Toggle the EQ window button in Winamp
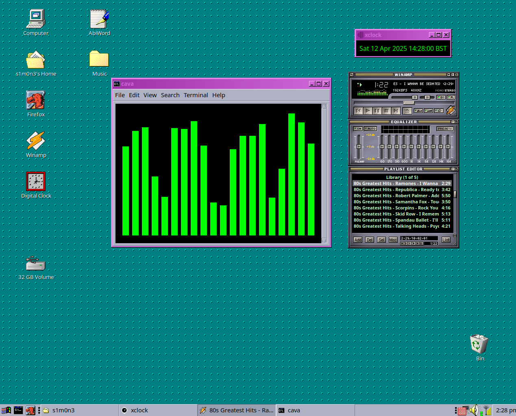This screenshot has width=516, height=416. tap(441, 98)
